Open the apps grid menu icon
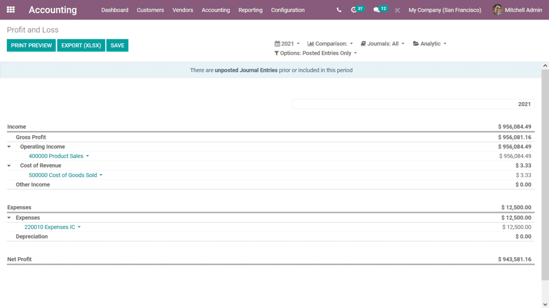The height and width of the screenshot is (308, 549). [10, 10]
